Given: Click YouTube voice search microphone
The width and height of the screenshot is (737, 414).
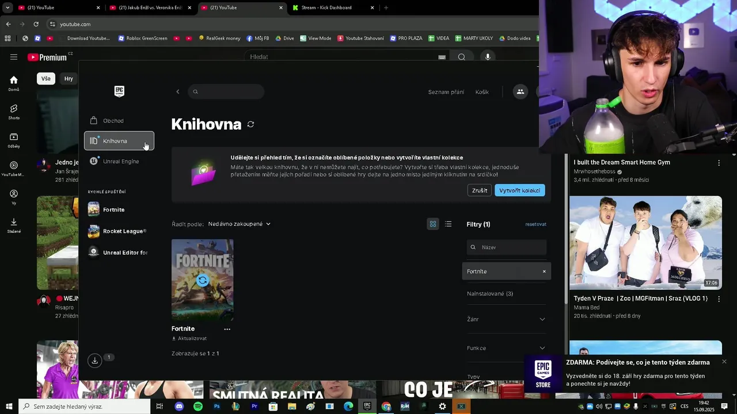Looking at the screenshot, I should pos(488,57).
